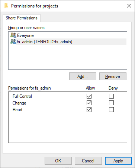
Task: Switch to the Share Permissions tab
Action: pos(22,18)
